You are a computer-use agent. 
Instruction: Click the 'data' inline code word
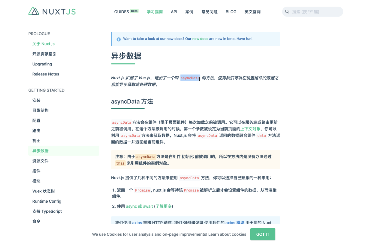[x=262, y=135]
